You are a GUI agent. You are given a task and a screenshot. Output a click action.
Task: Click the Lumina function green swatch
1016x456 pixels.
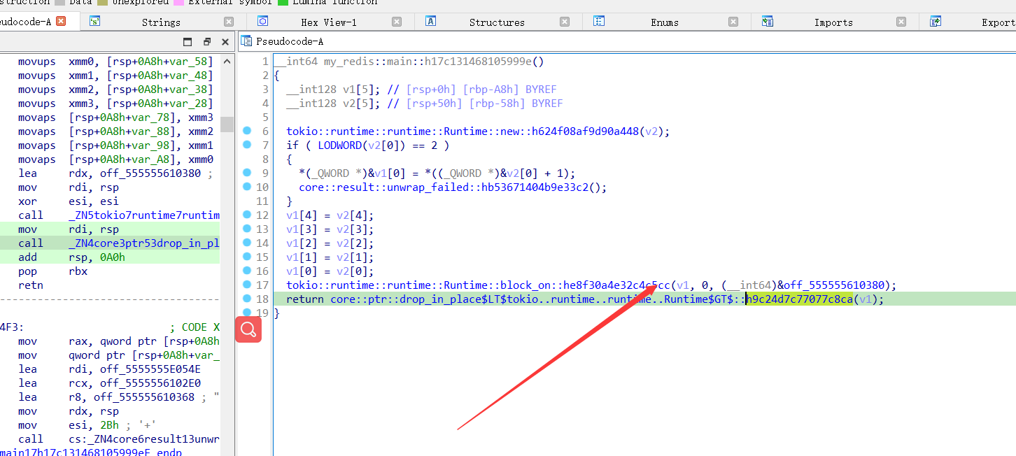tap(283, 2)
